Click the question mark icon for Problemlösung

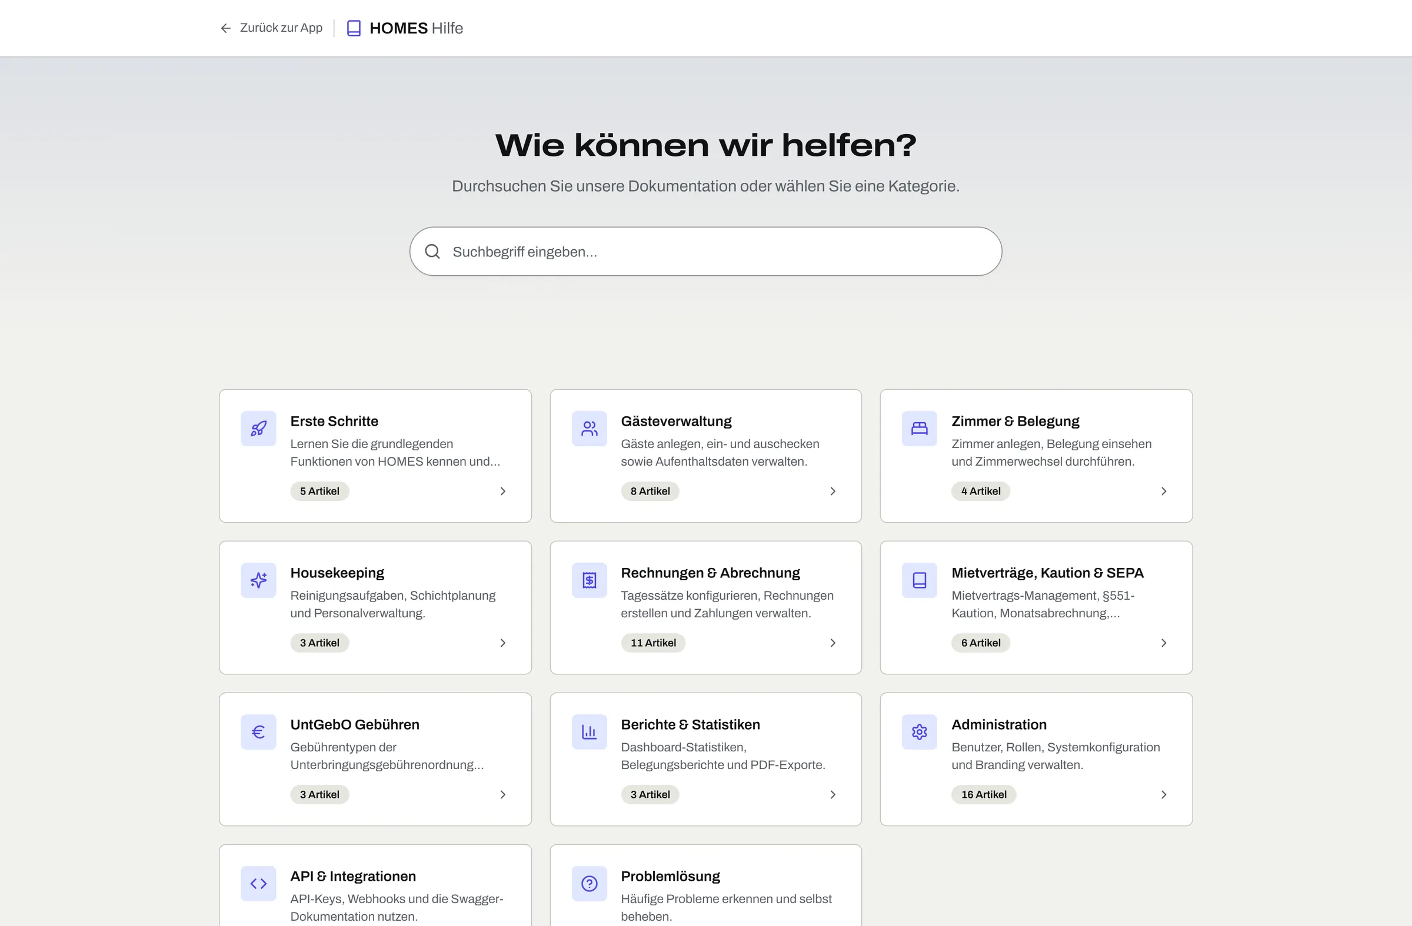point(589,883)
